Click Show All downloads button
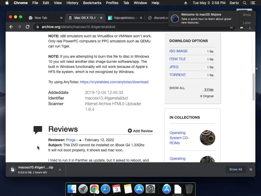Screen dimensions: 261x196 pos(236,169)
